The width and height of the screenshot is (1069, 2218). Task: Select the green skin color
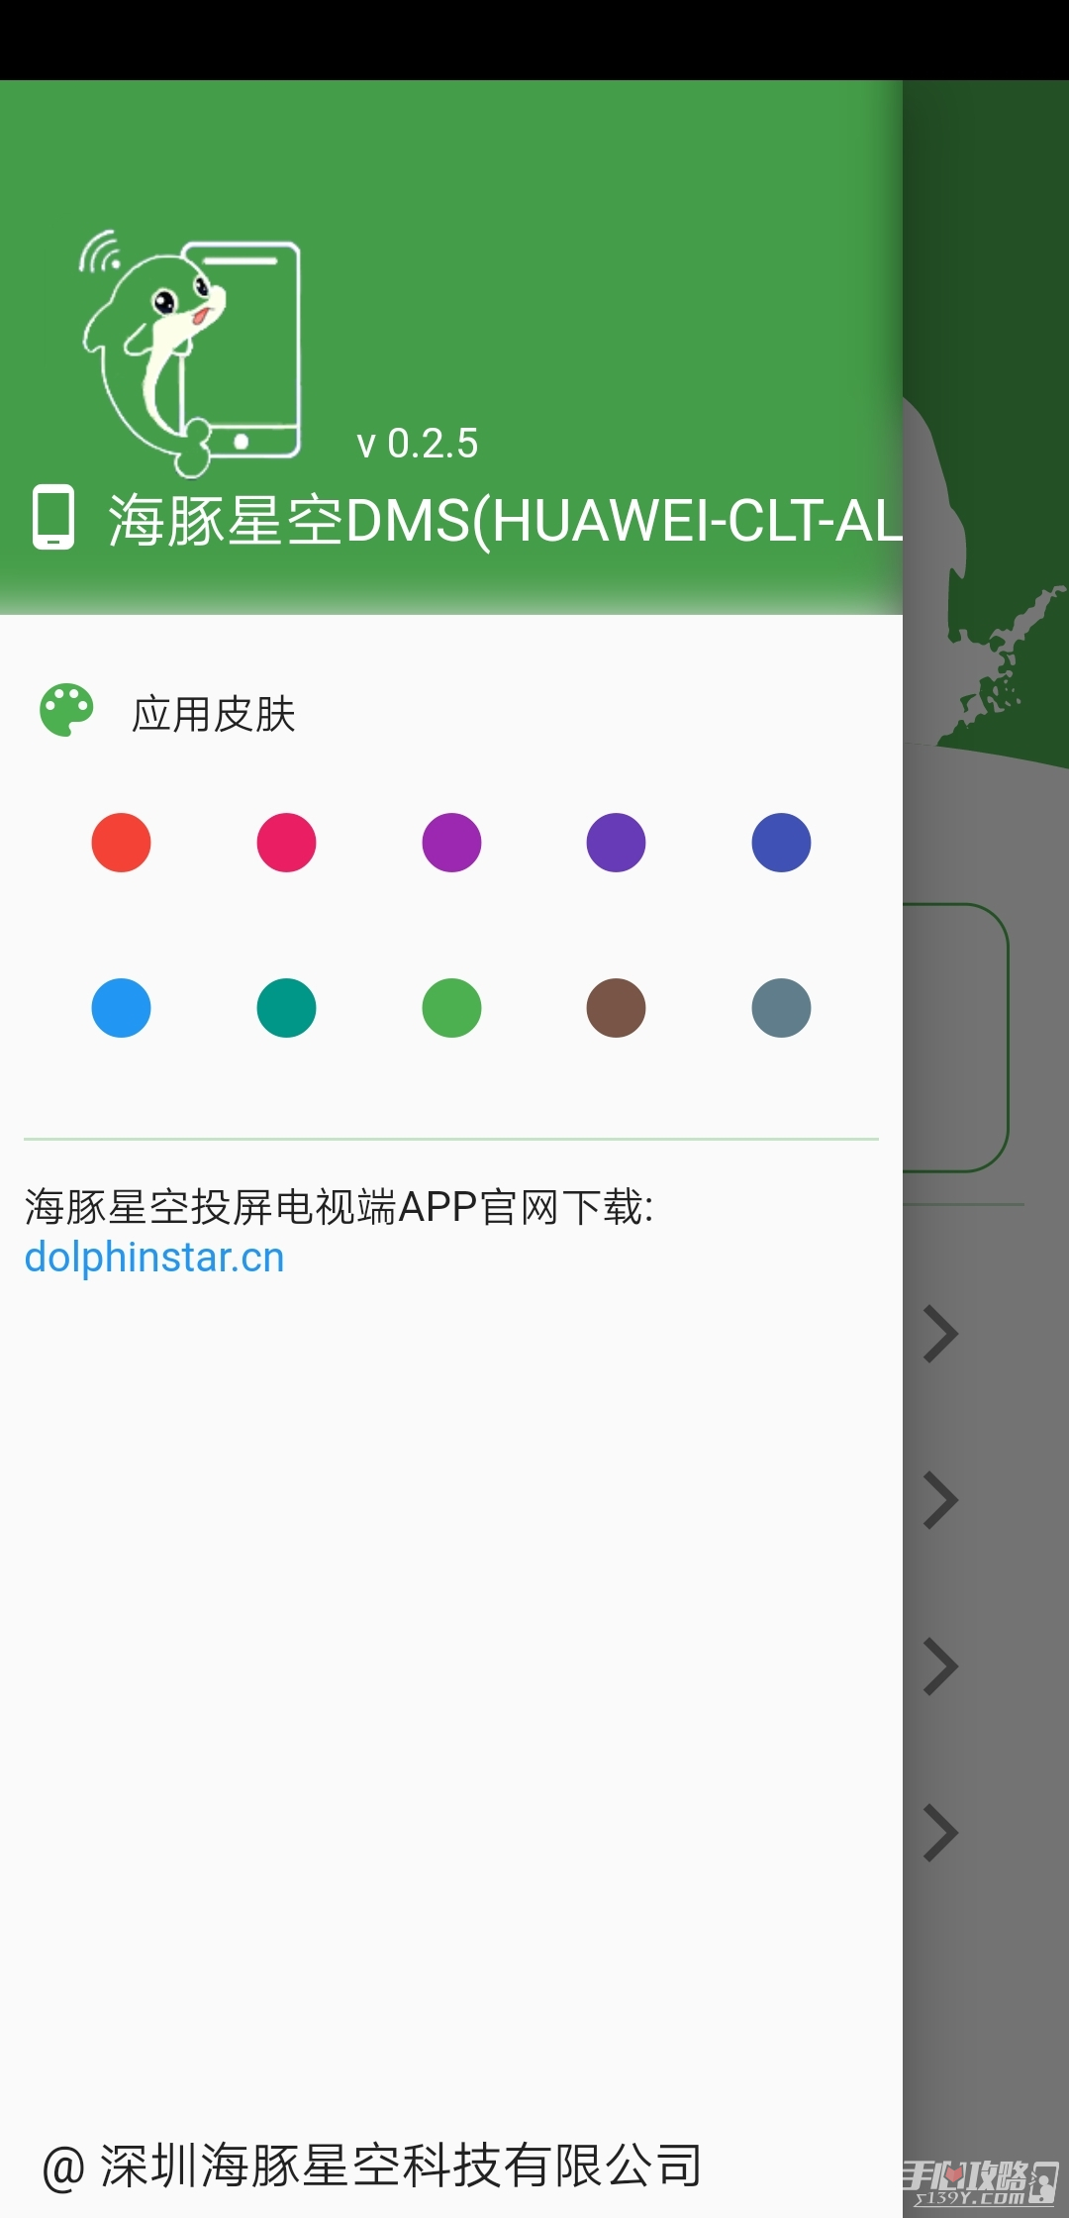pos(451,1008)
